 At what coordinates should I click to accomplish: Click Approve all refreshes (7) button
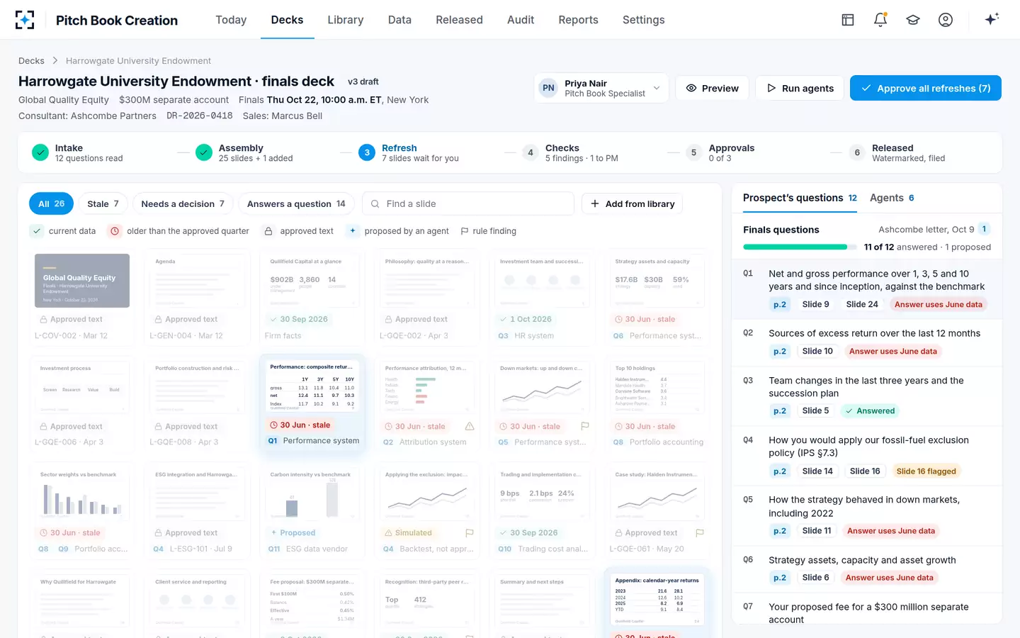tap(925, 88)
